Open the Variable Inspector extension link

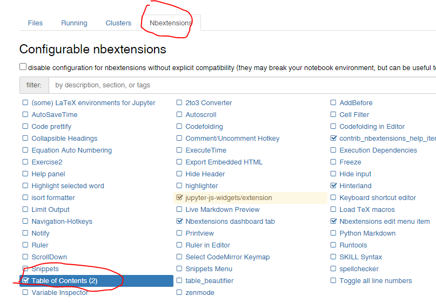(60, 292)
